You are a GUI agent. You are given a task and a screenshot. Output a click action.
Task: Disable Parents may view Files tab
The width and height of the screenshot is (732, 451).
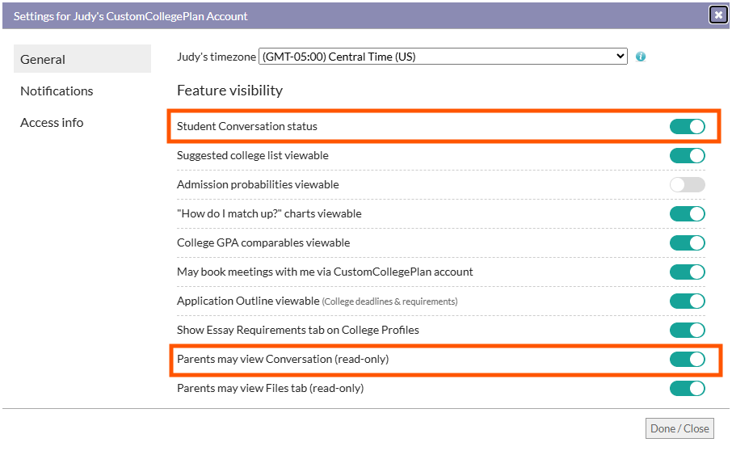coord(688,389)
